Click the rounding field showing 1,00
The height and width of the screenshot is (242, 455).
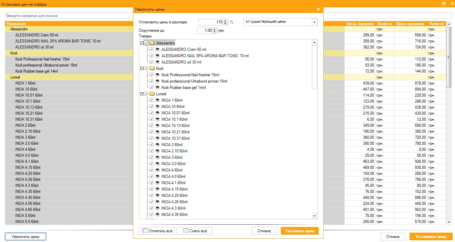pos(205,30)
